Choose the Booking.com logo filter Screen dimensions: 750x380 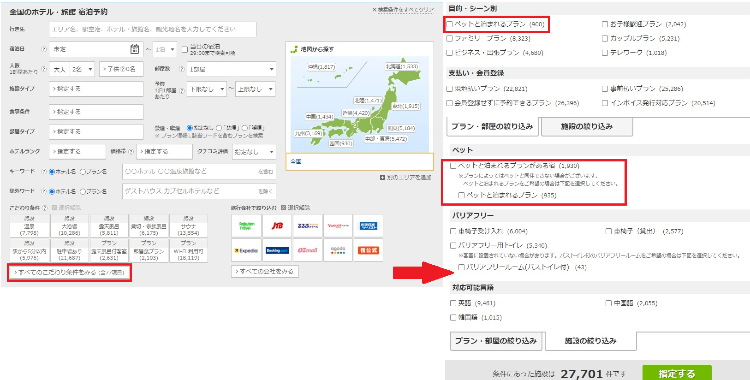point(277,250)
